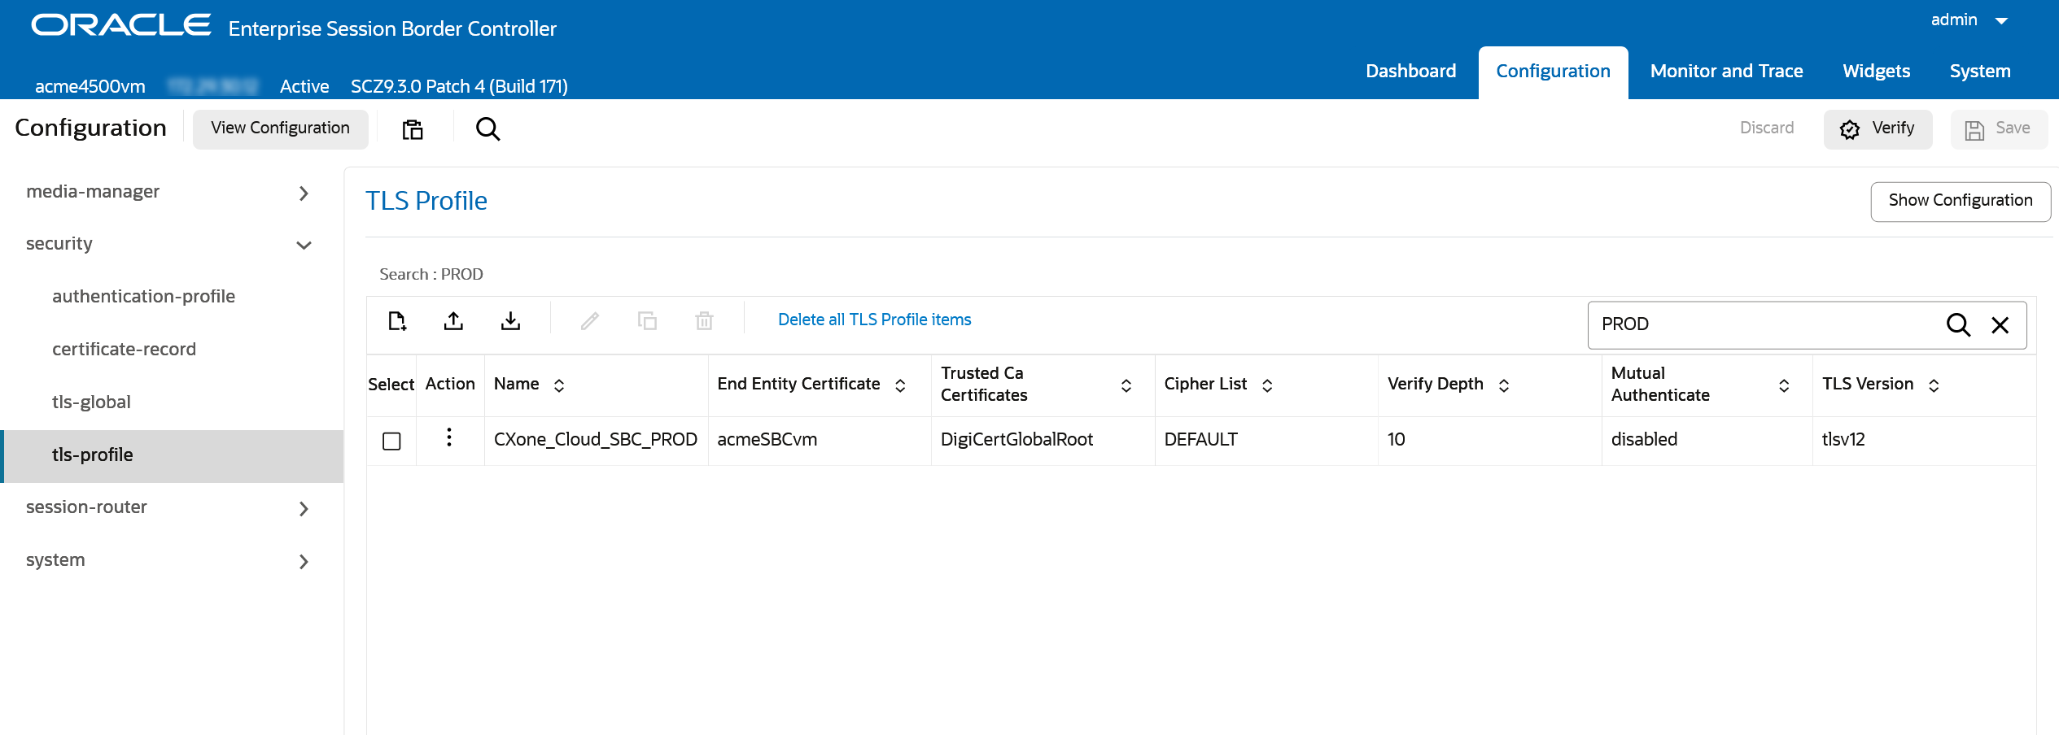Click the upload icon in table toolbar

pyautogui.click(x=453, y=321)
